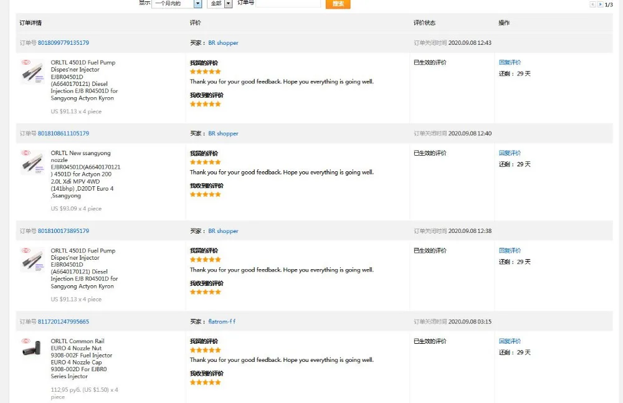
Task: Open ORLTL New ssangyong nozzle product title
Action: point(81,153)
